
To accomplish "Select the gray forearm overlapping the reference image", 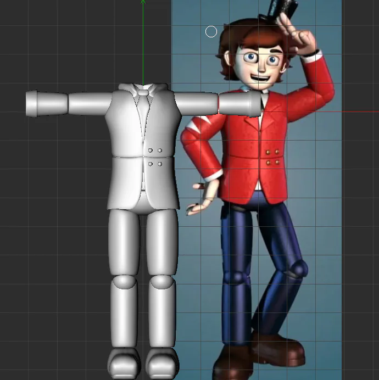I will [240, 104].
